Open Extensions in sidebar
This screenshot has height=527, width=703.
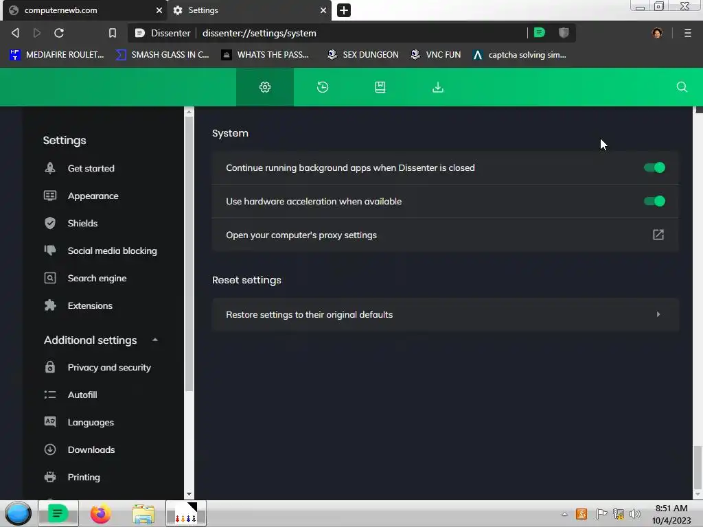[x=90, y=305]
